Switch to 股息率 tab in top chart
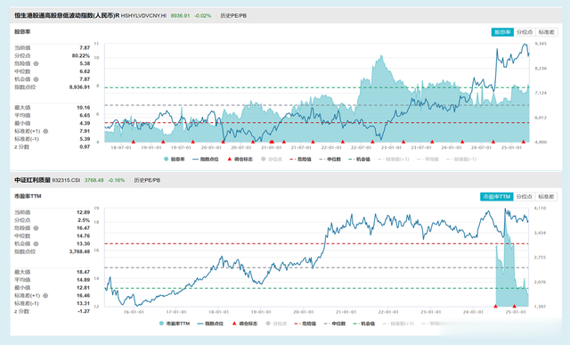The height and width of the screenshot is (345, 570). [x=502, y=32]
